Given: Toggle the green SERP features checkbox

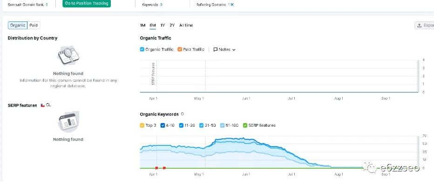Looking at the screenshot, I should tap(245, 125).
